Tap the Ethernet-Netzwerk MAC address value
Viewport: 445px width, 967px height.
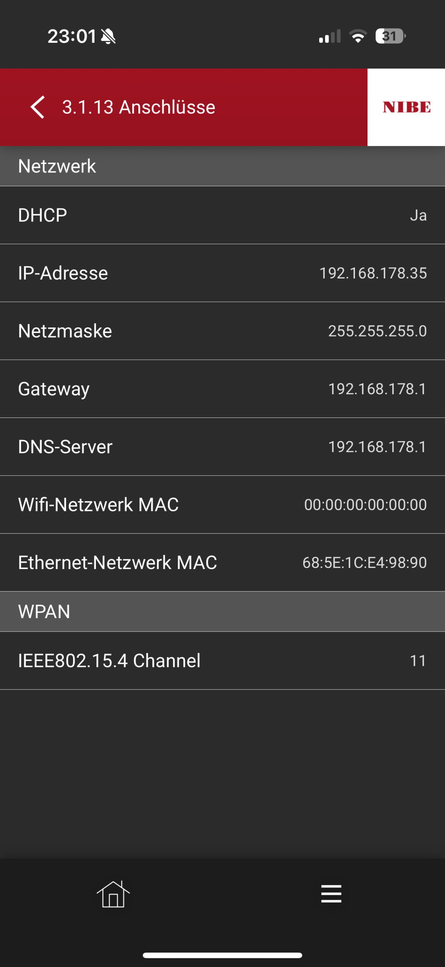coord(364,562)
